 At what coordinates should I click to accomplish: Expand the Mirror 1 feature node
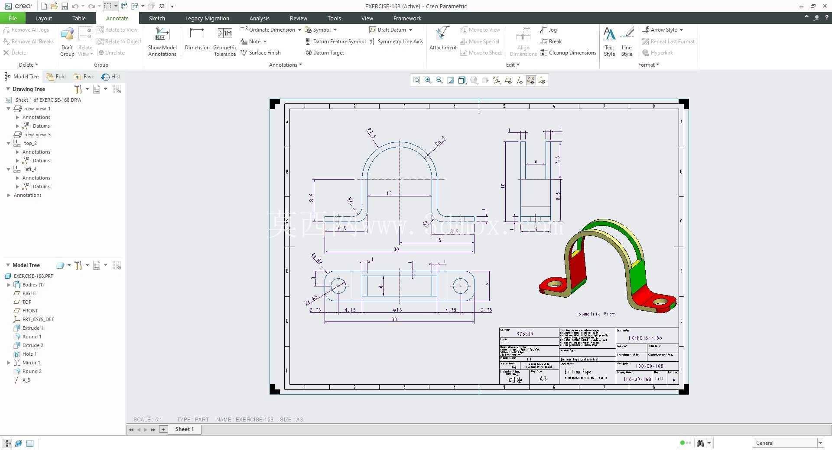click(x=9, y=363)
